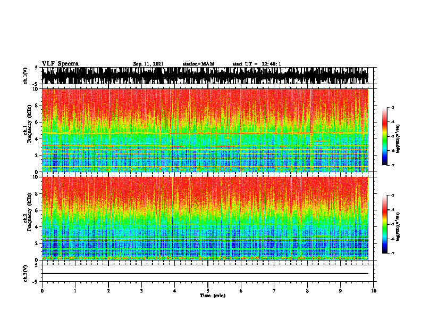Click the "-3" tick on ch.2 colorbar
Screen dimensions: 421x326
pyautogui.click(x=392, y=195)
